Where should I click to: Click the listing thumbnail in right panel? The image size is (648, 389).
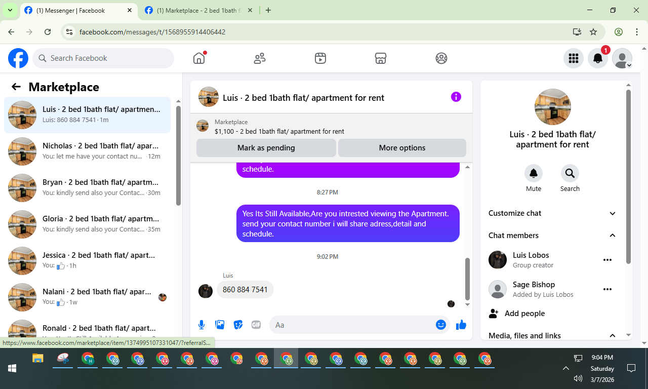553,107
